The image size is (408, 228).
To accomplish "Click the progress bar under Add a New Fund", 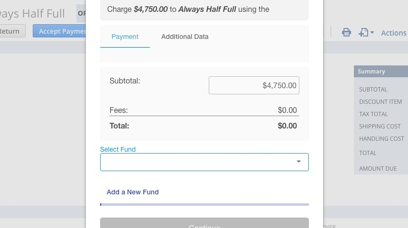I will click(204, 205).
